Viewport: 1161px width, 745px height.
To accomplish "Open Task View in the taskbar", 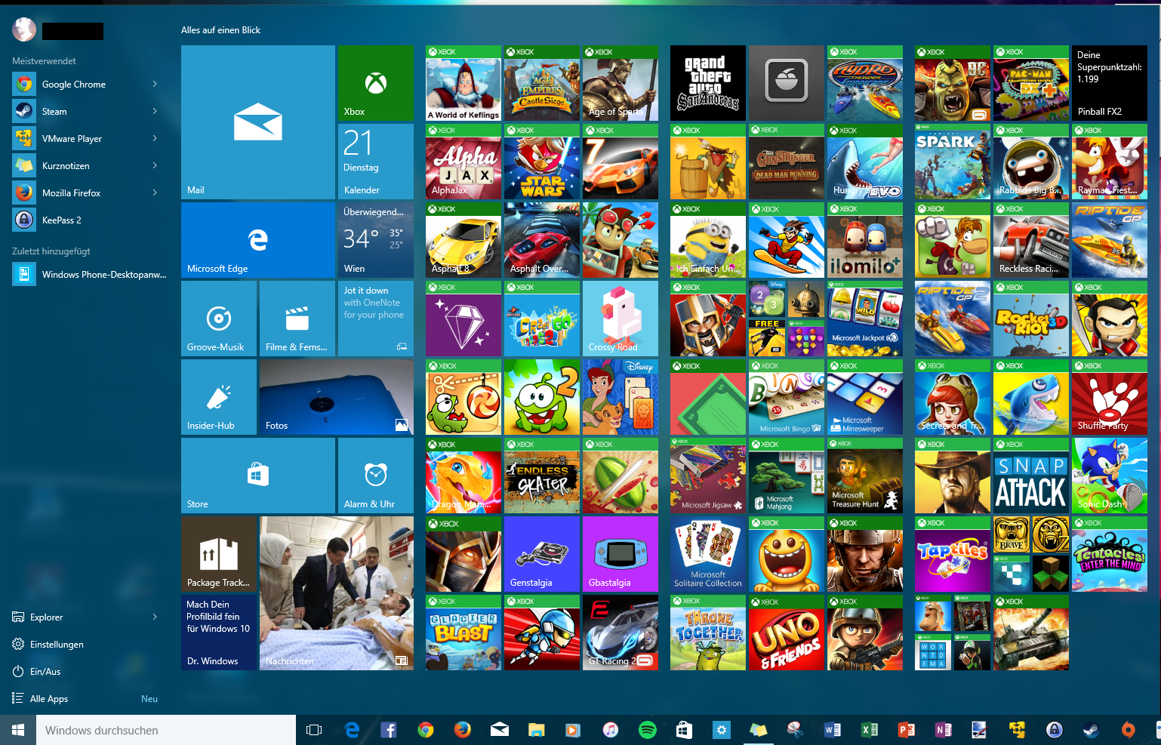I will [314, 730].
